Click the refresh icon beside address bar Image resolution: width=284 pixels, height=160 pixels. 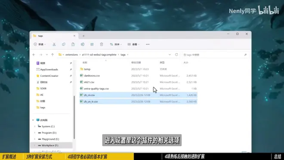(x=176, y=55)
